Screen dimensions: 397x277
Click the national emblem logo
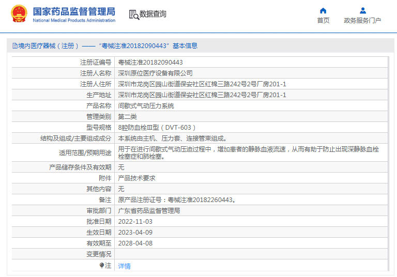(x=19, y=13)
